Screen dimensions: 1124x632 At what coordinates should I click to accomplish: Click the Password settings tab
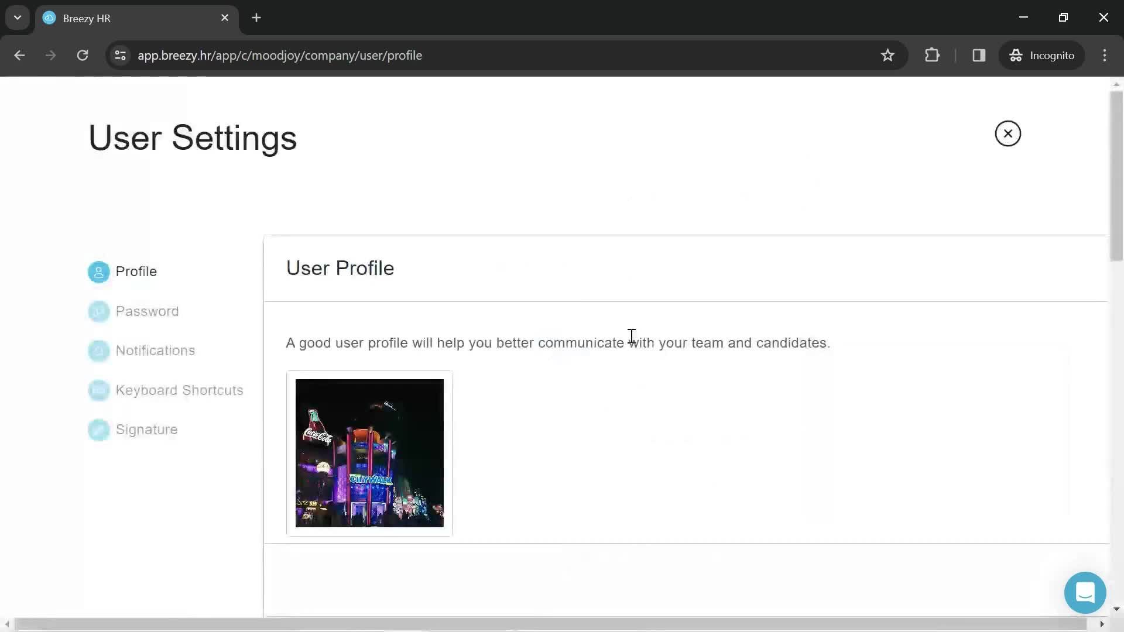147,311
